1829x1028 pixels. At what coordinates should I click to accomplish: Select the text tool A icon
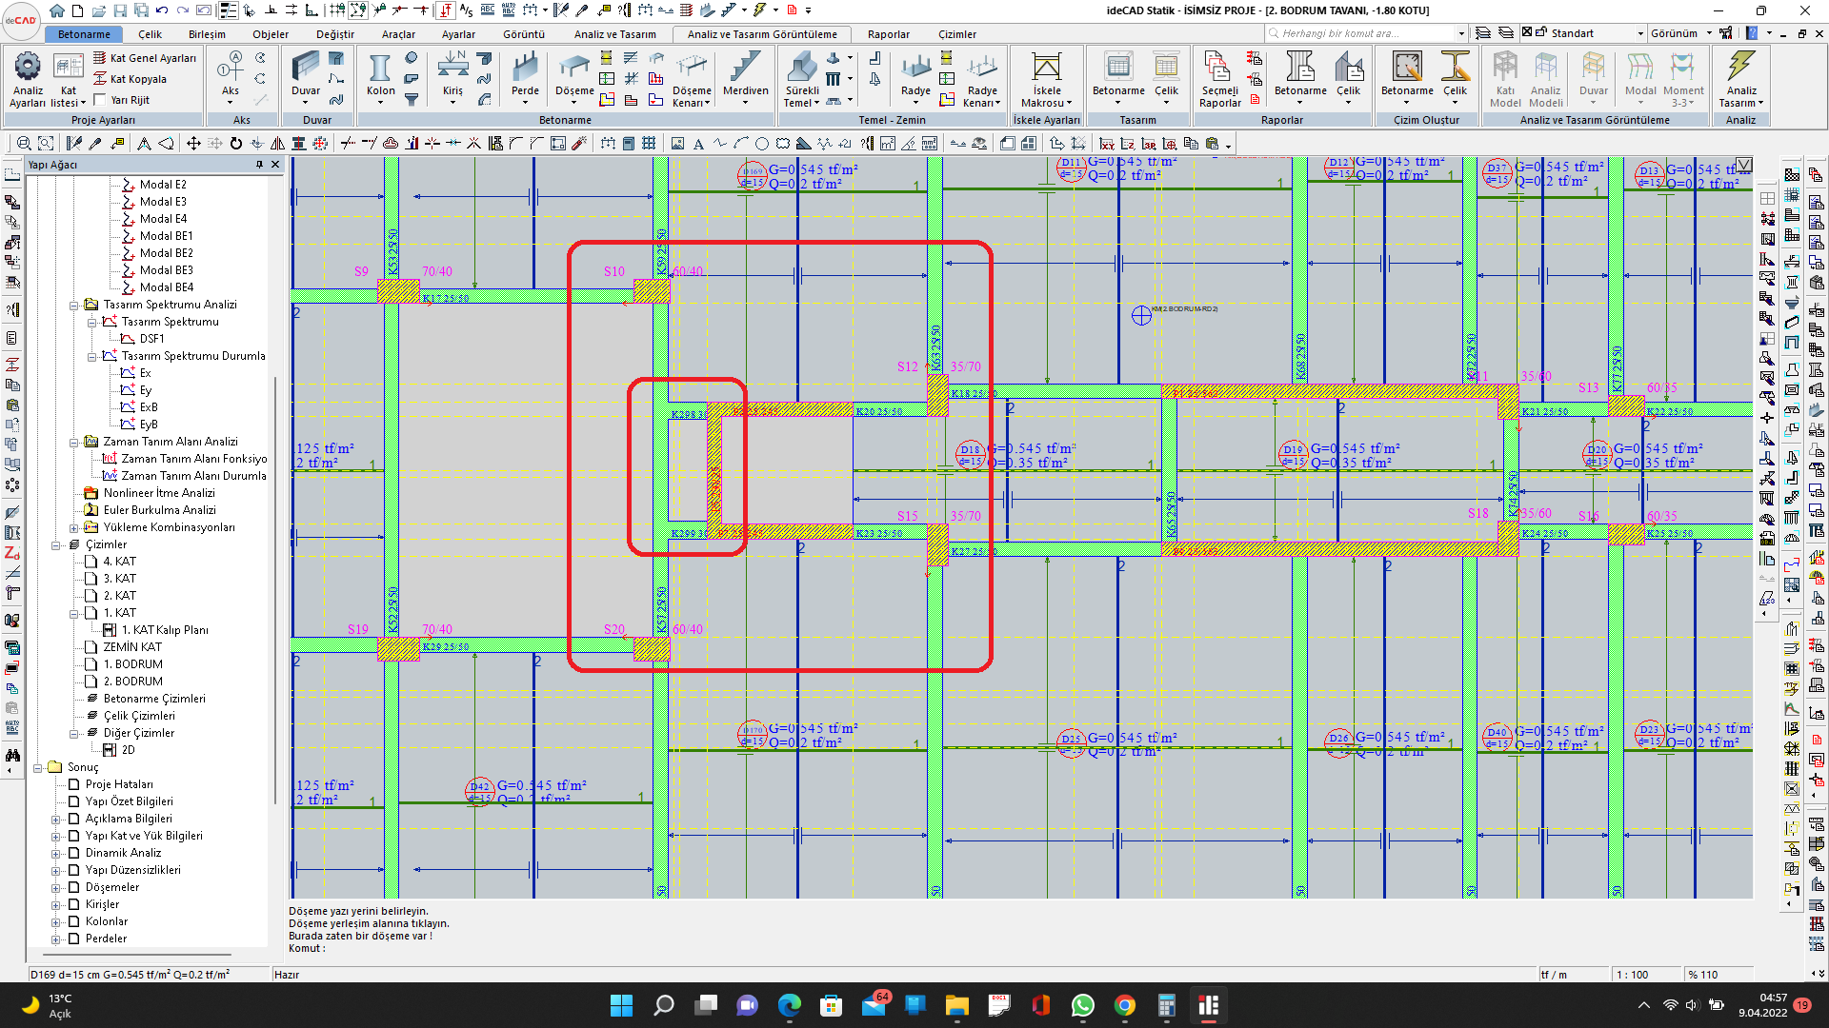(x=698, y=144)
